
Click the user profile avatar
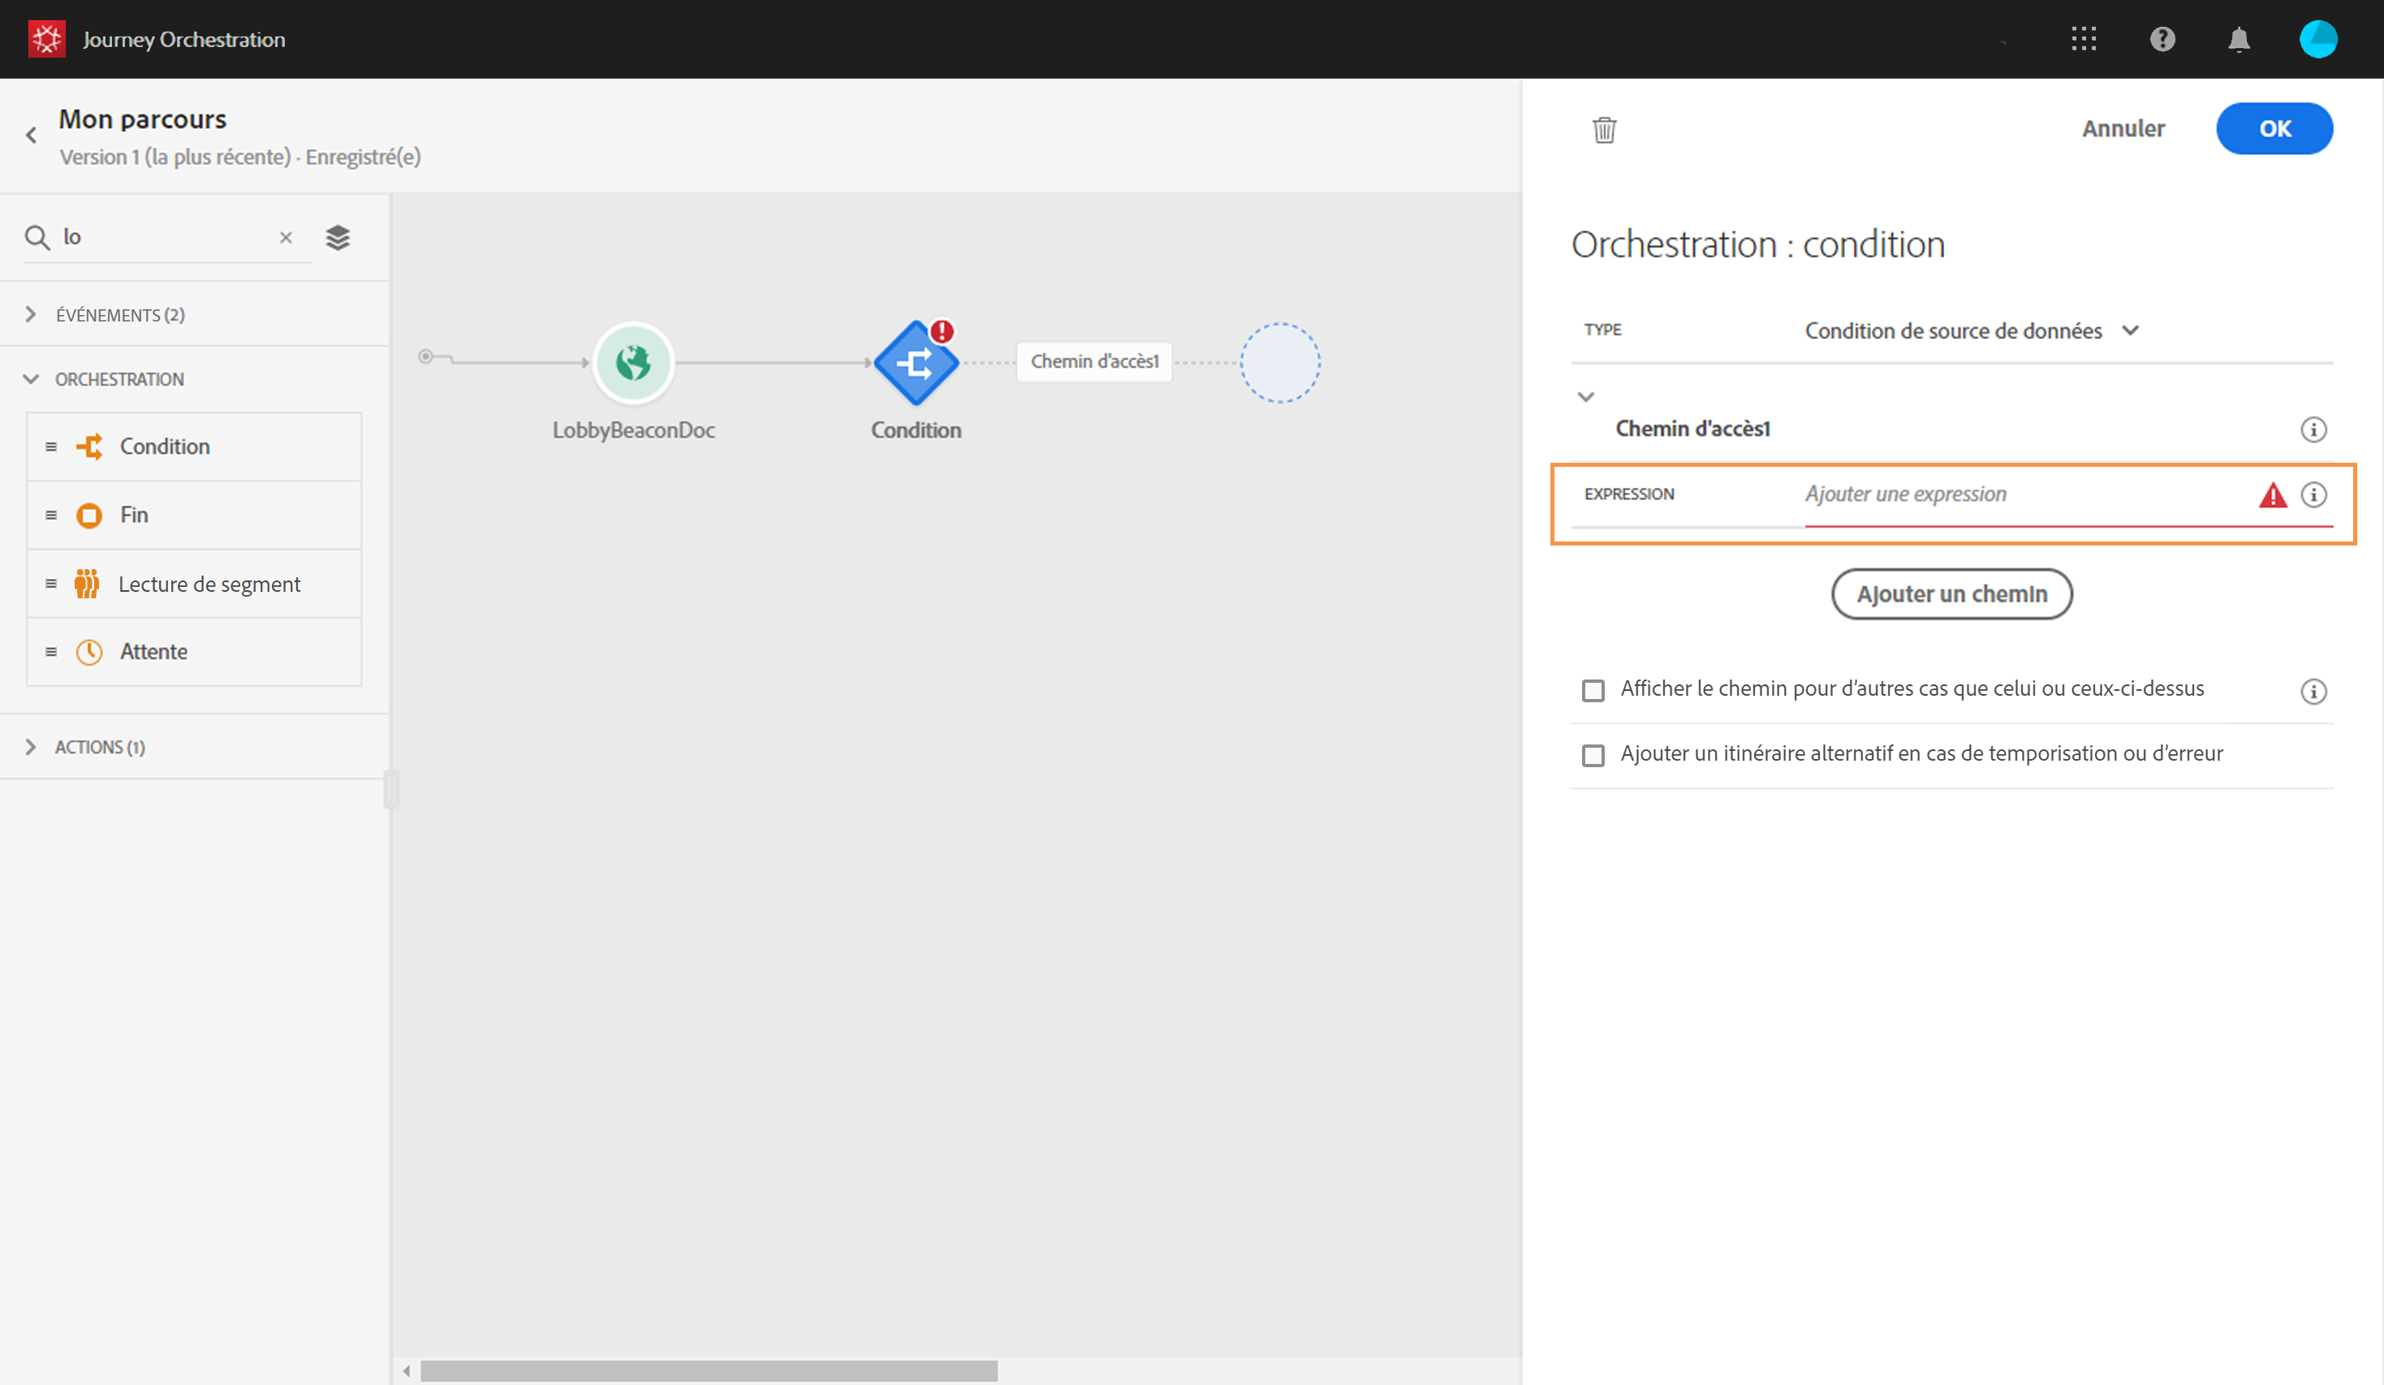pos(2317,39)
